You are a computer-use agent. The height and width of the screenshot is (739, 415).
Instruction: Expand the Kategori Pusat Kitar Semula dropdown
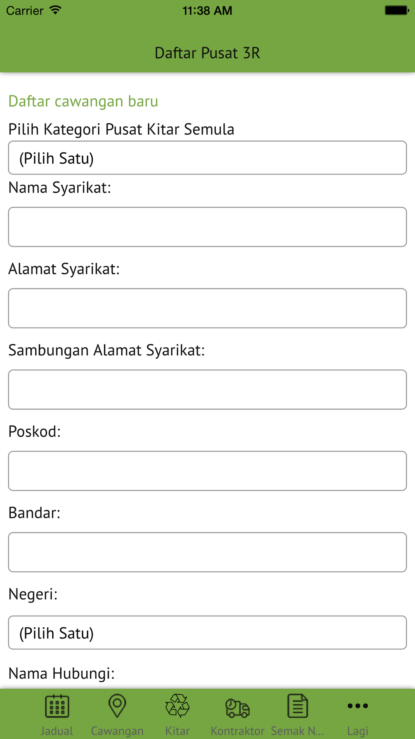[207, 158]
